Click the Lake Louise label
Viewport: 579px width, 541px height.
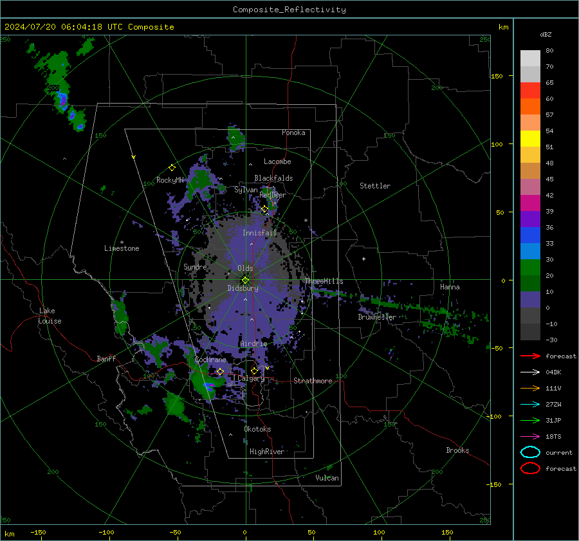50,316
